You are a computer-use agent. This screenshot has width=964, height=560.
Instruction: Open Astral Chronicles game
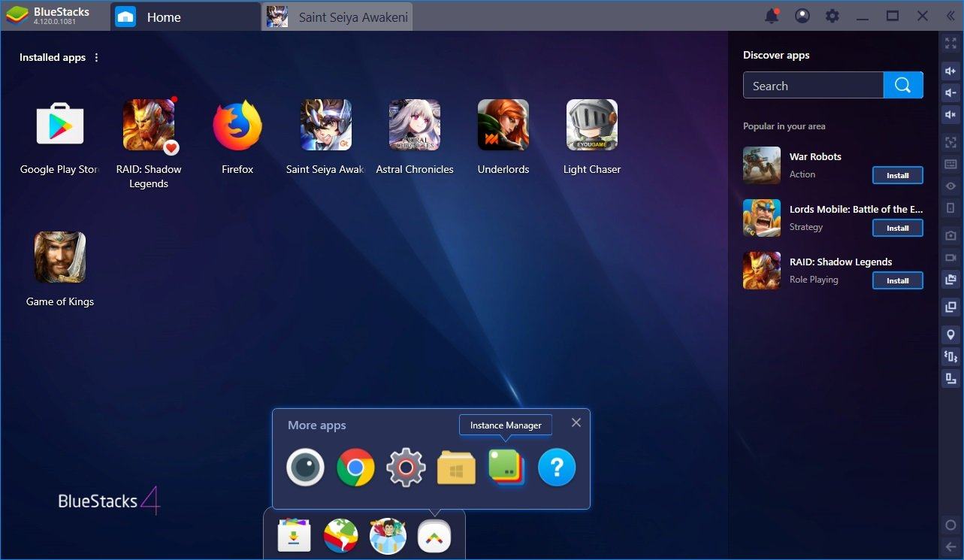point(415,125)
